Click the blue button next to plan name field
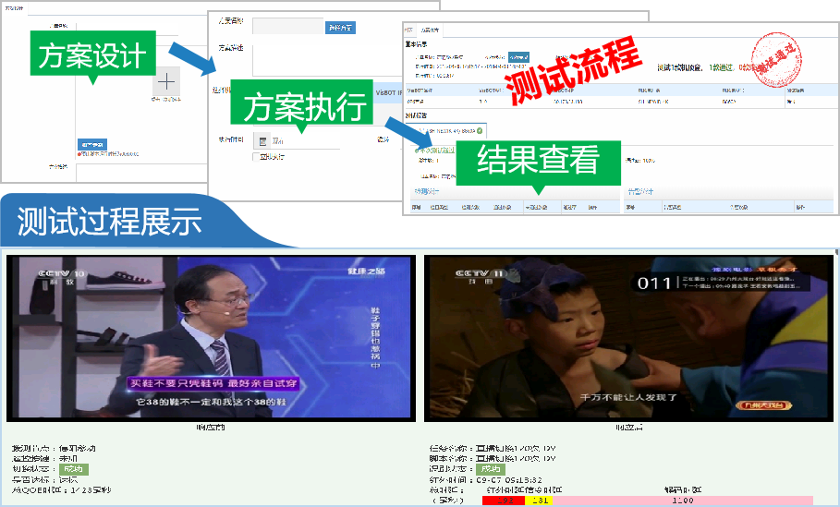Viewport: 840px width, 507px height. (340, 28)
